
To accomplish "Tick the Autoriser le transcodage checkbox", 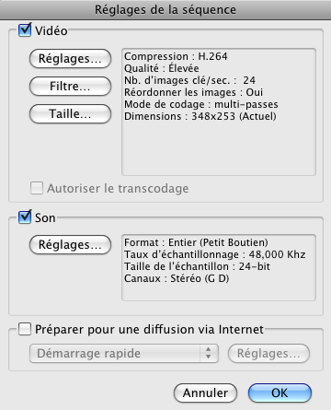I will click(37, 188).
